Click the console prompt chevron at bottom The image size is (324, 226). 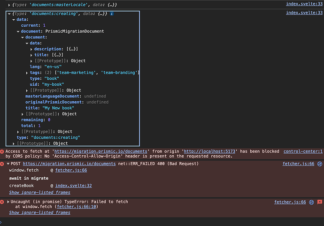pos(2,222)
